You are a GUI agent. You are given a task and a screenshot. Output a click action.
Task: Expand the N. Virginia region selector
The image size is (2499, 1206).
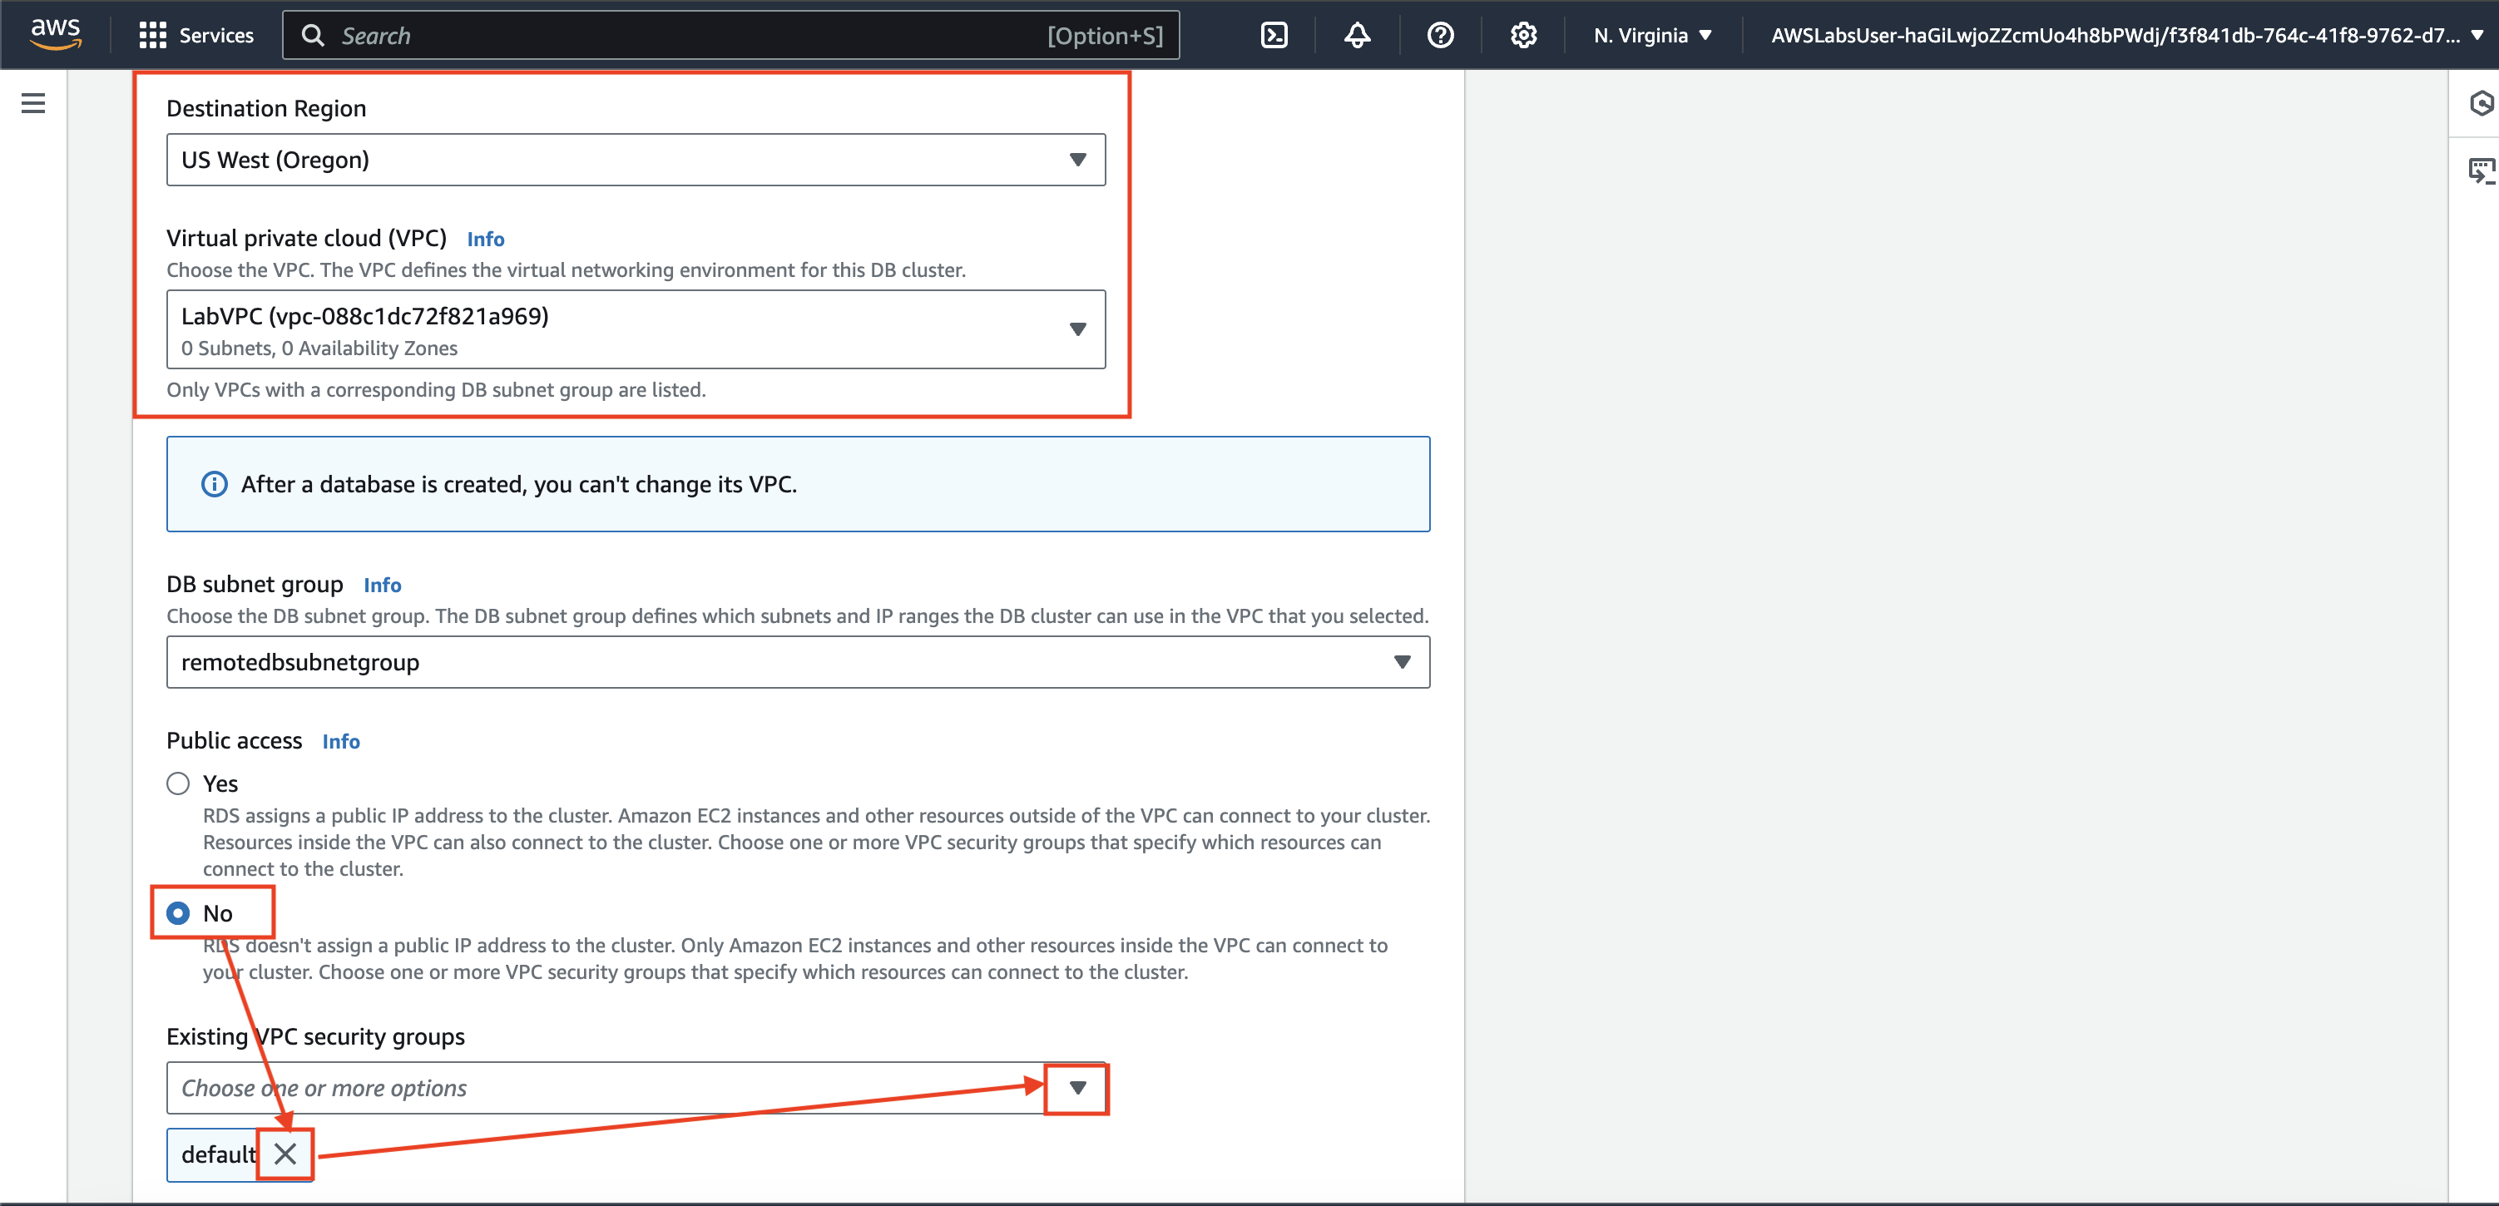[1652, 36]
